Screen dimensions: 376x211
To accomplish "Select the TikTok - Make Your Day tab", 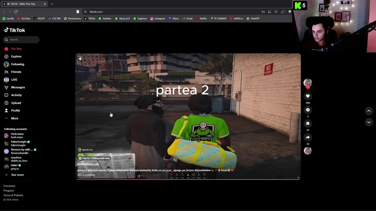I will [25, 4].
